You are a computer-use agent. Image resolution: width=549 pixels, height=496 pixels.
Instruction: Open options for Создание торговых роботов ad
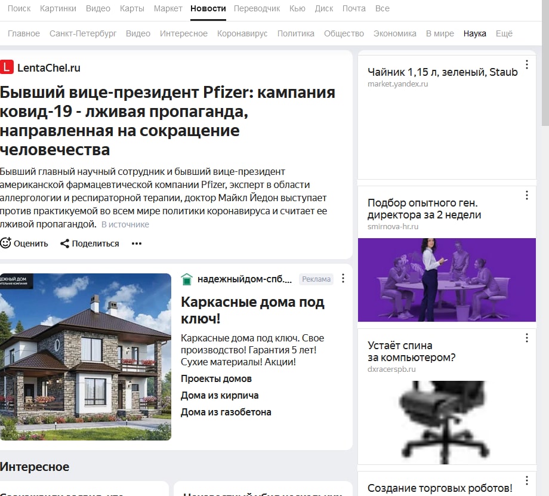point(526,480)
